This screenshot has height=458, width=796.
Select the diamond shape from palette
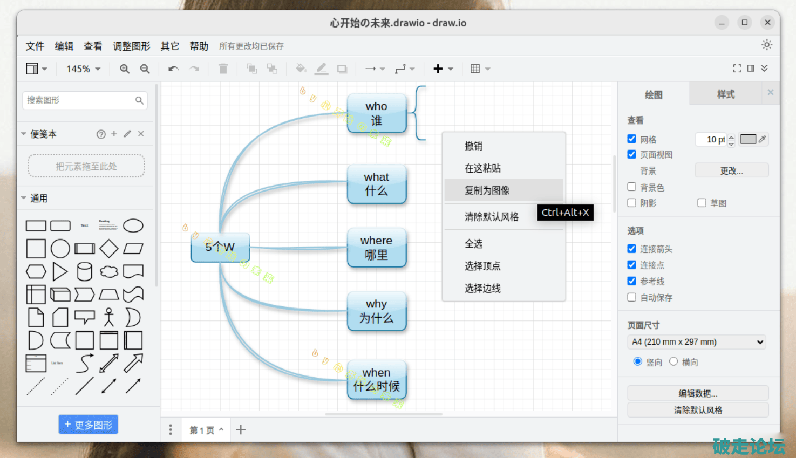109,249
